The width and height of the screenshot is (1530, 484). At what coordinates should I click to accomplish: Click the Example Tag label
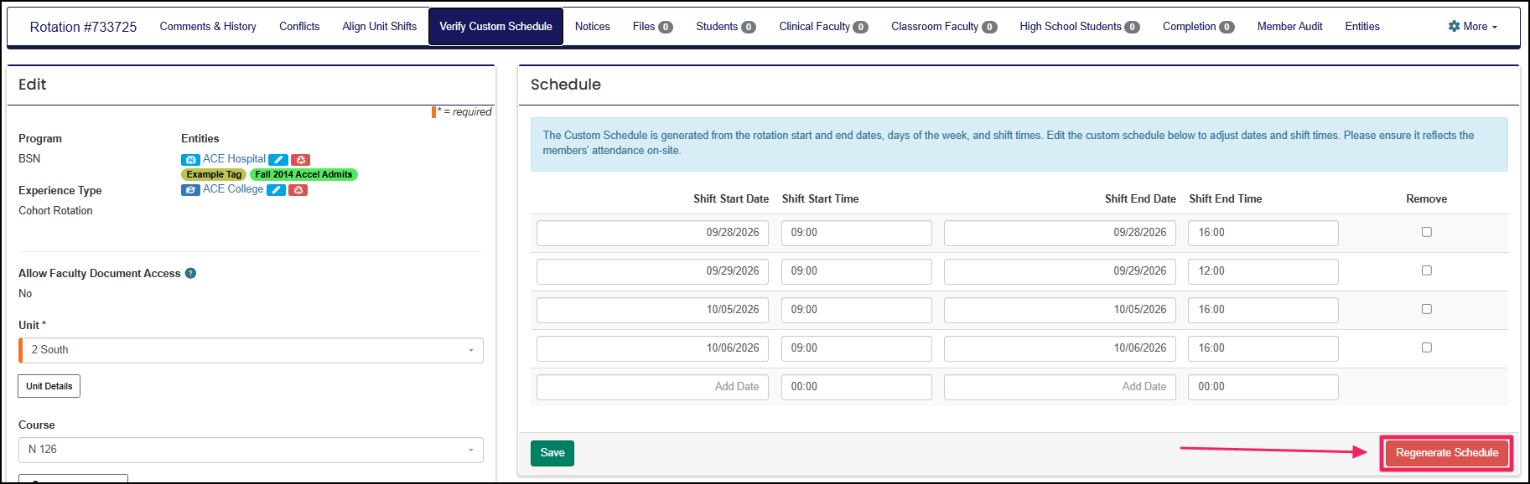coord(214,174)
